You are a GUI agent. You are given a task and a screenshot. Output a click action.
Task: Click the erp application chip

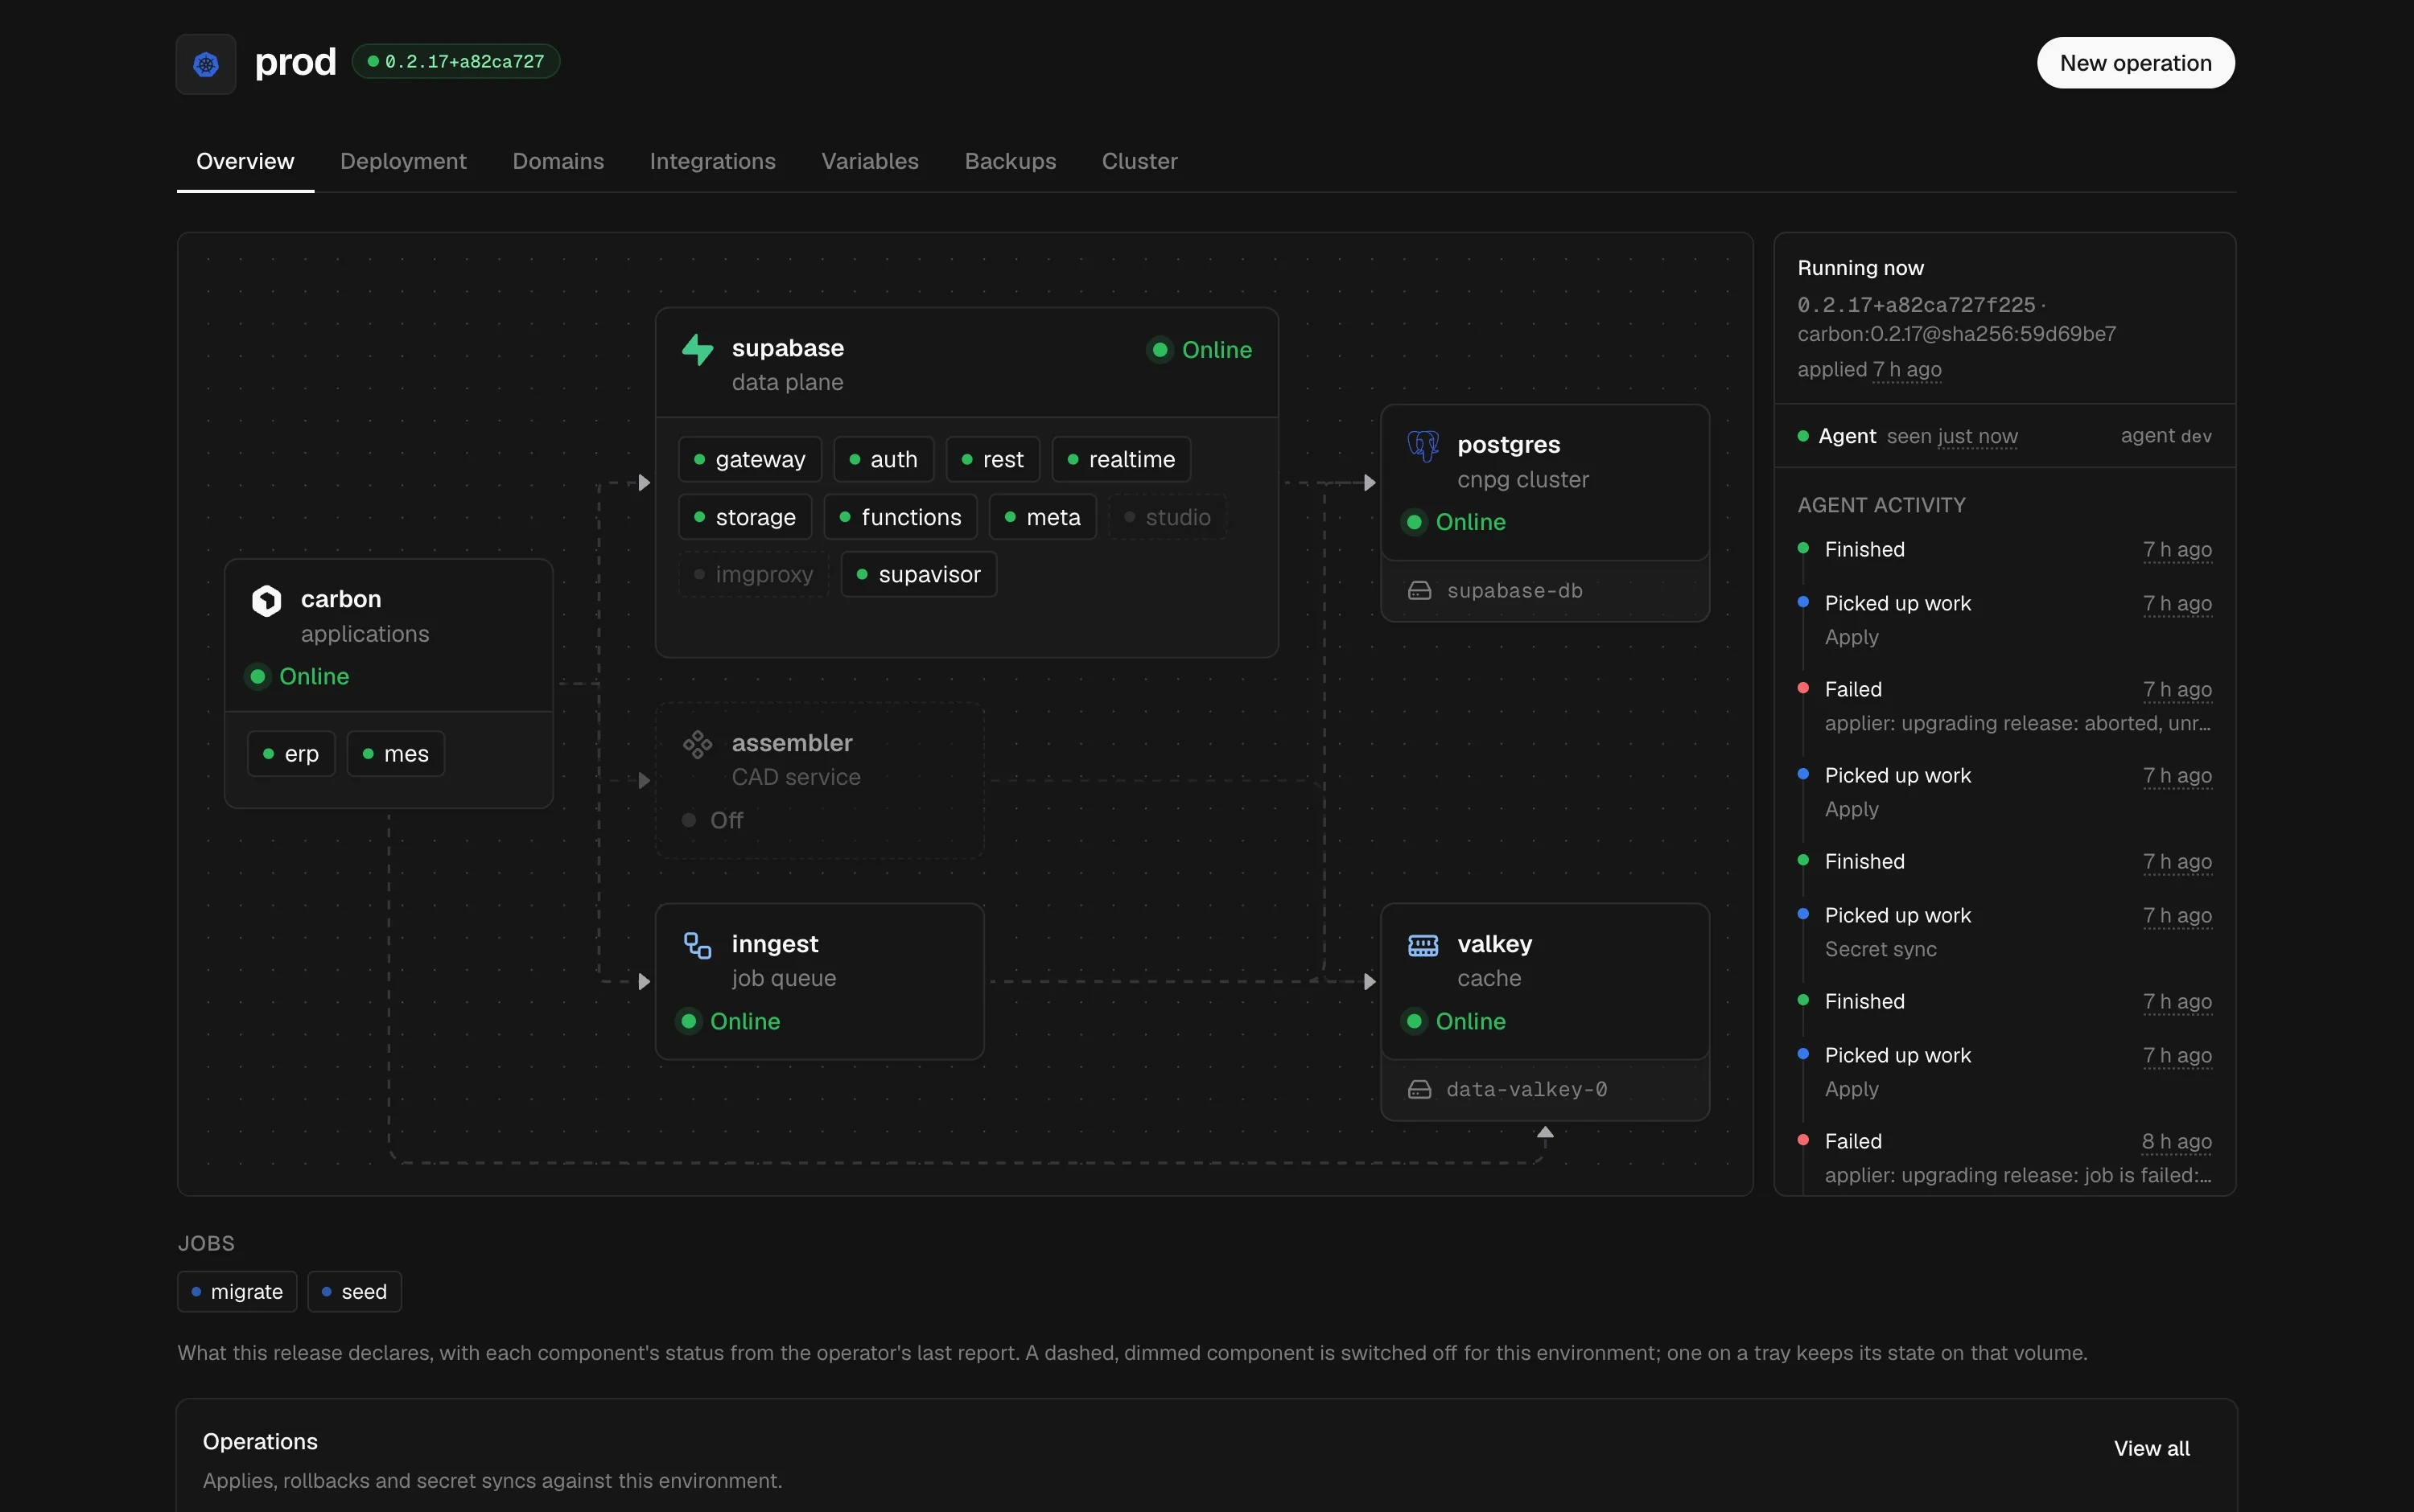291,754
